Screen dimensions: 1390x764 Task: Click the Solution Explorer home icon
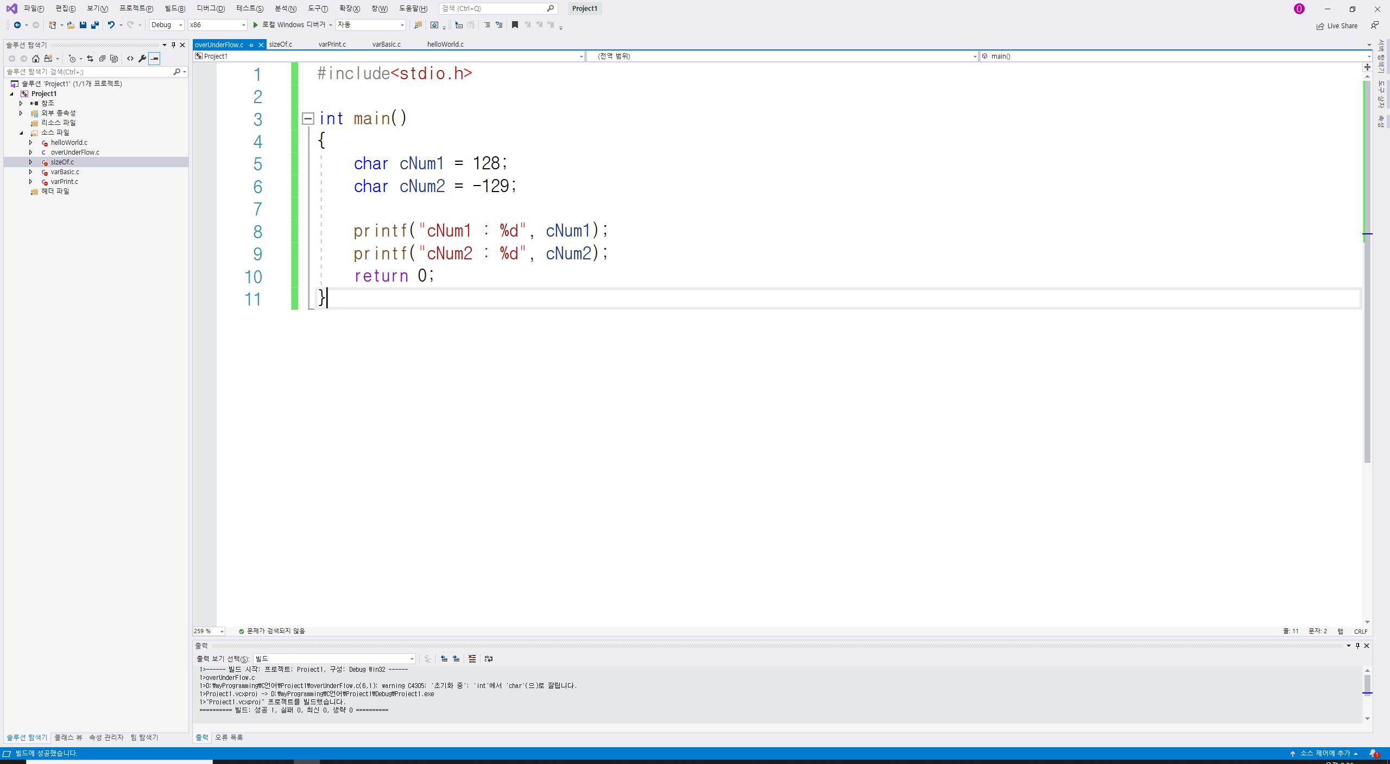coord(36,59)
